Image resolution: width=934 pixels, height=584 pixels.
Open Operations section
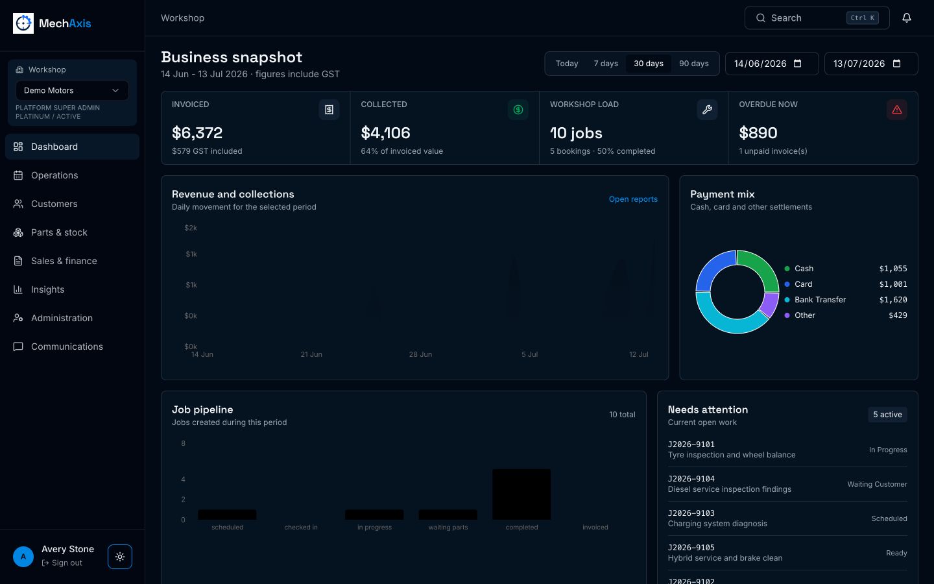[x=72, y=175]
